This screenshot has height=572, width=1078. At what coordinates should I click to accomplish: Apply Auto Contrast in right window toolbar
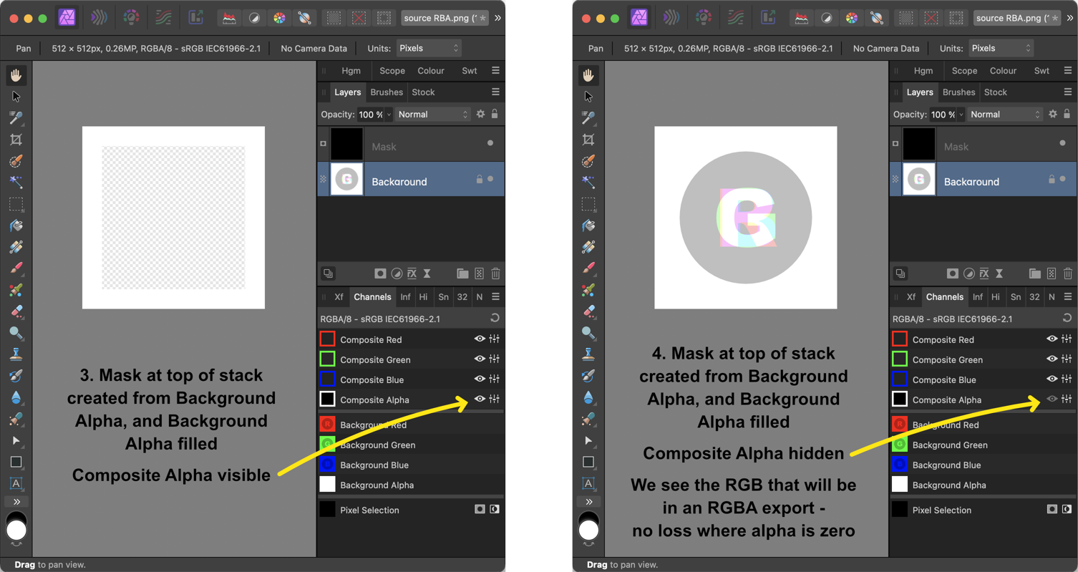[x=827, y=18]
